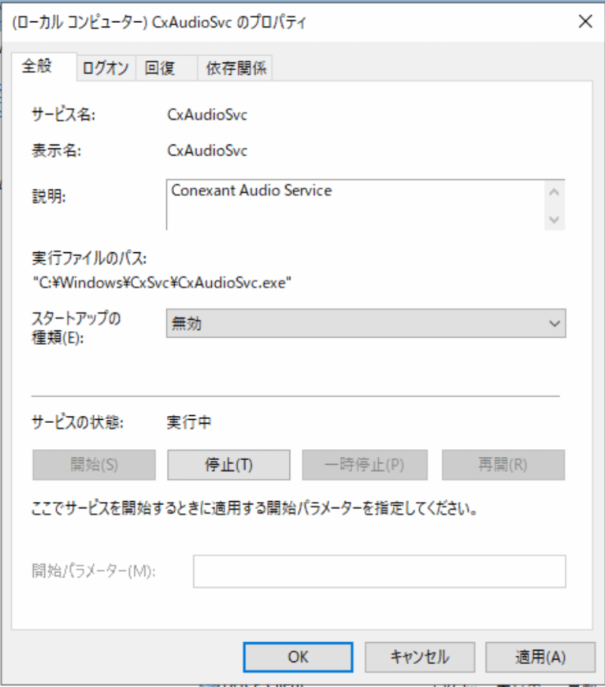Click the 停止 button to stop the service

pos(228,464)
